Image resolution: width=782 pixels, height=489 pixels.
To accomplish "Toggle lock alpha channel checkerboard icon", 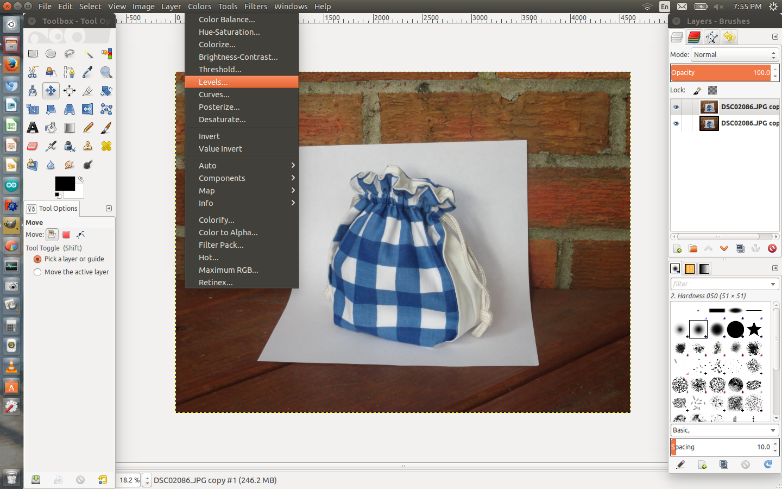I will pyautogui.click(x=712, y=90).
